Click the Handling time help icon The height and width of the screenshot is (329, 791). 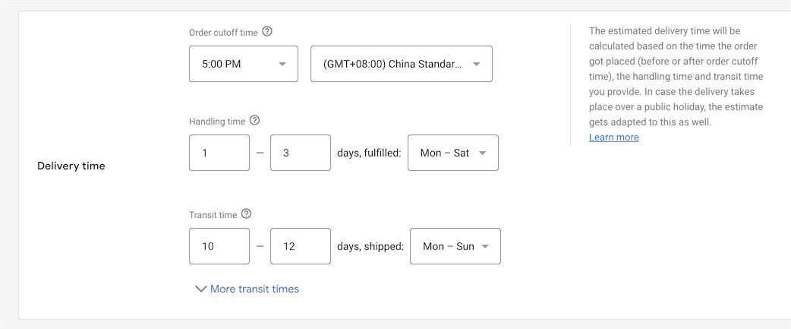pyautogui.click(x=254, y=121)
